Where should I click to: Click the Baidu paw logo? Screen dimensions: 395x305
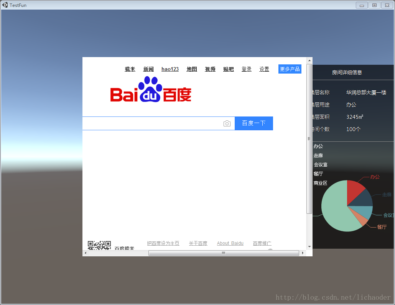[x=151, y=89]
